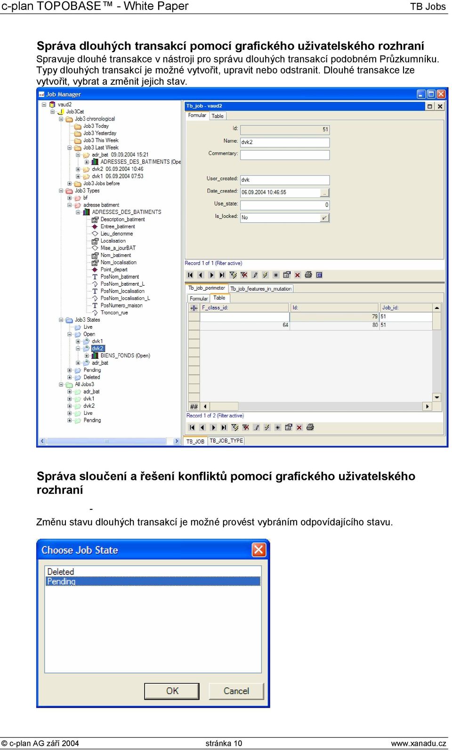The image size is (452, 751).
Task: Expand the dvk2 06.09.2004 10:46 node
Action: tap(78, 169)
